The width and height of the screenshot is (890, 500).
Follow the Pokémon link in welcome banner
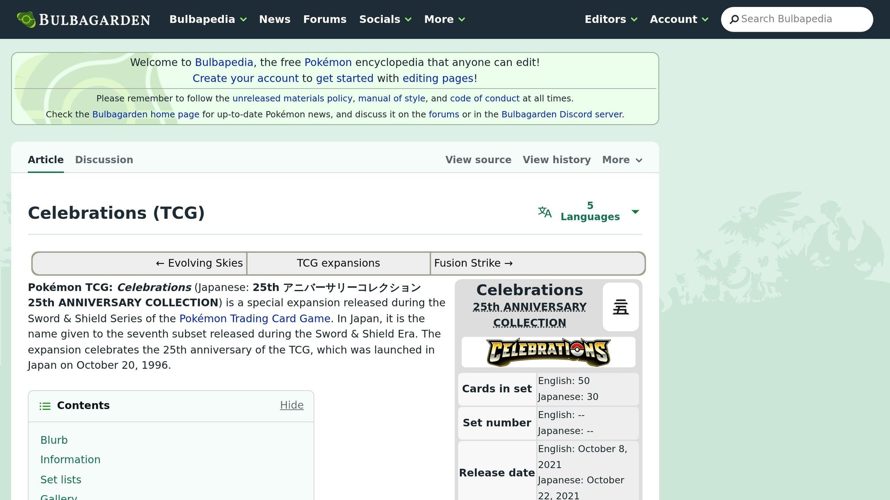pos(328,62)
